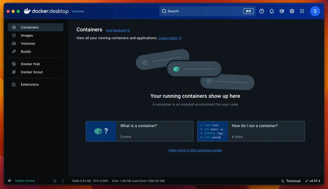This screenshot has height=189, width=328.
Task: Click the green zoom window button
Action: (x=18, y=12)
